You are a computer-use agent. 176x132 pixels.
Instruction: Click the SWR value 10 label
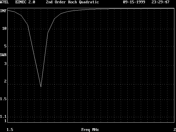pos(4,29)
